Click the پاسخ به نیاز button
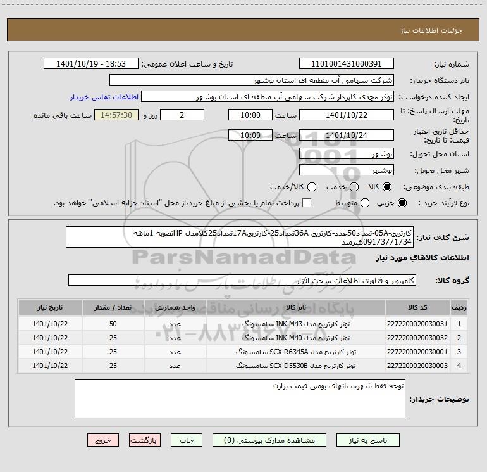 (x=368, y=440)
